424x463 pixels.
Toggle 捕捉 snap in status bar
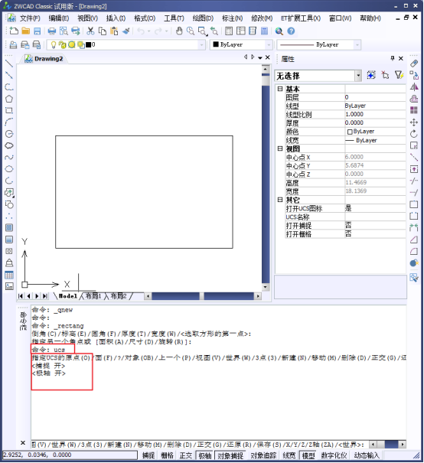148,455
